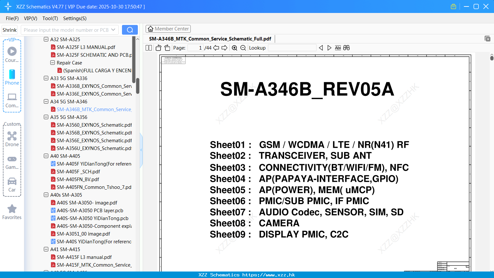Open the Courses sidebar icon
Viewport: 494px width, 278px height.
click(12, 54)
